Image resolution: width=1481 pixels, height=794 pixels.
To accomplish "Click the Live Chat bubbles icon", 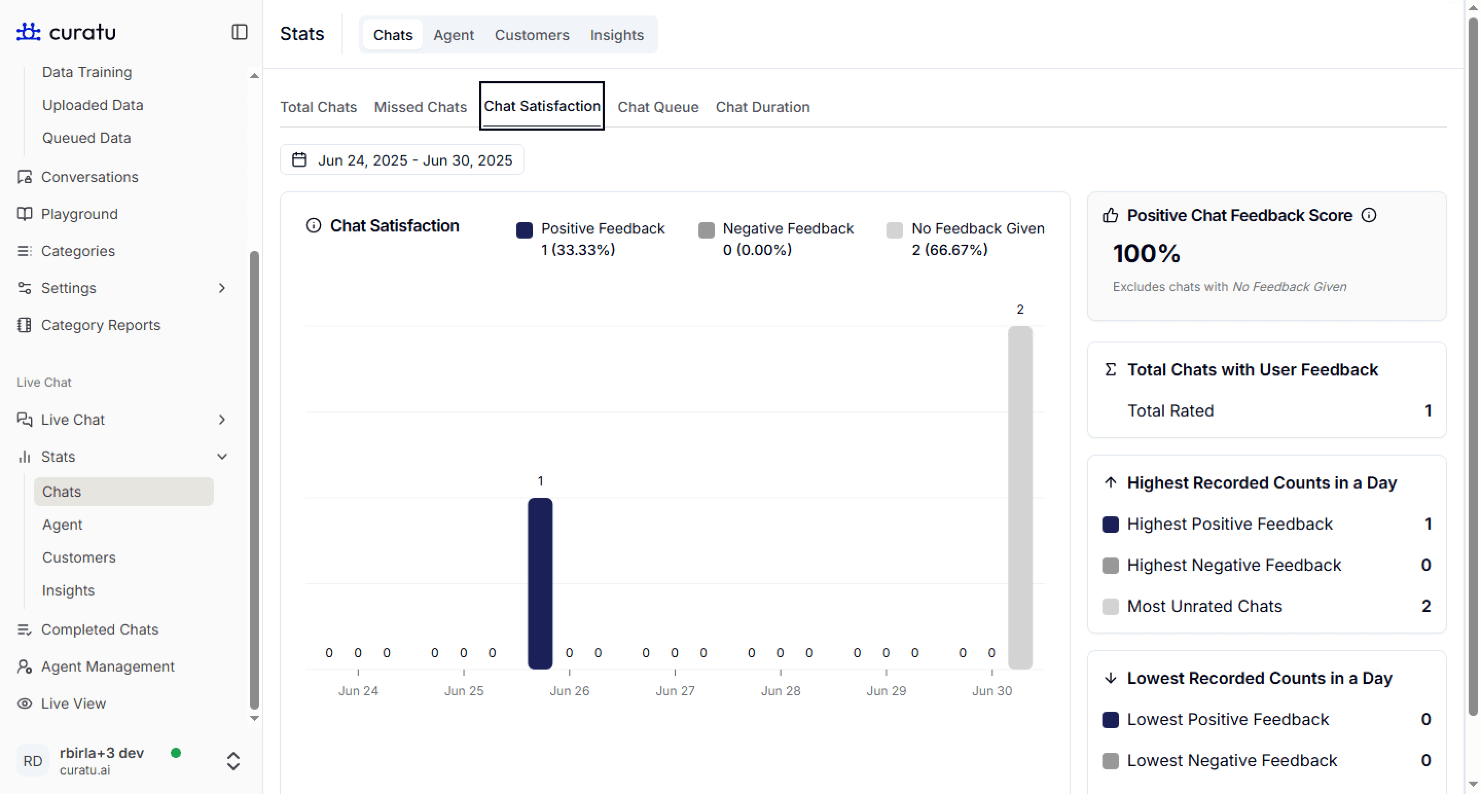I will tap(24, 419).
